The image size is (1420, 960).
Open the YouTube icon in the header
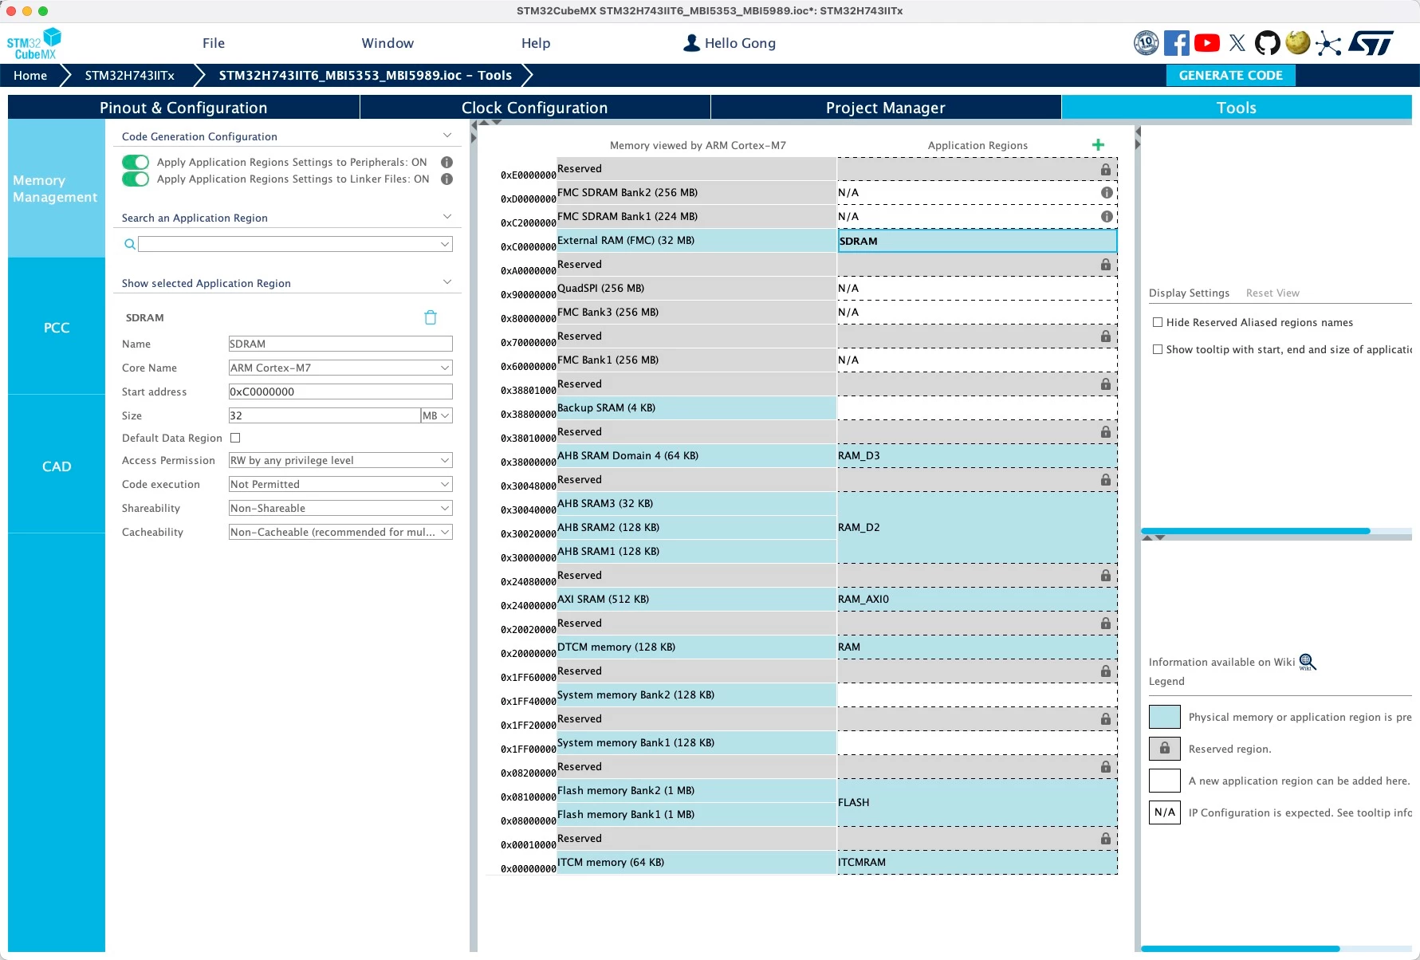(x=1206, y=43)
